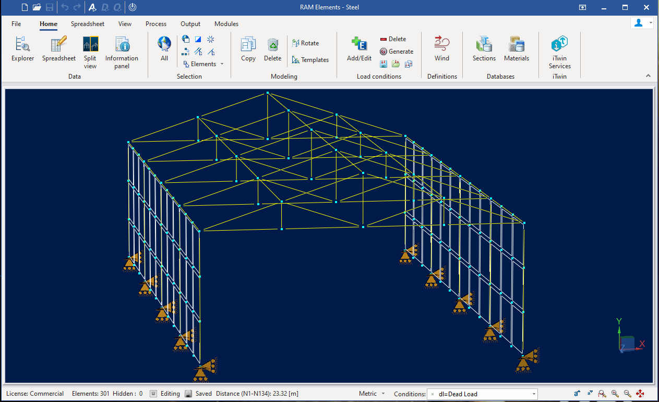
Task: Choose the Rotate modeling command
Action: pos(305,43)
